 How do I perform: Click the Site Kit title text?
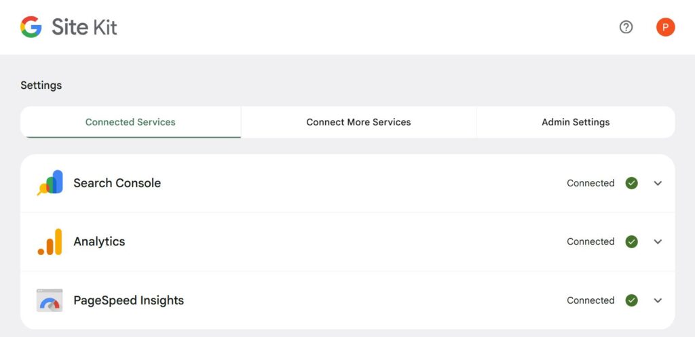pos(84,27)
